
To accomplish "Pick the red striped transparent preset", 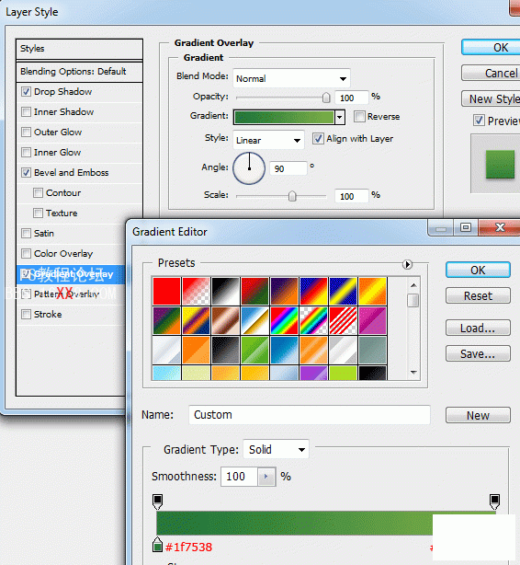I will point(343,320).
